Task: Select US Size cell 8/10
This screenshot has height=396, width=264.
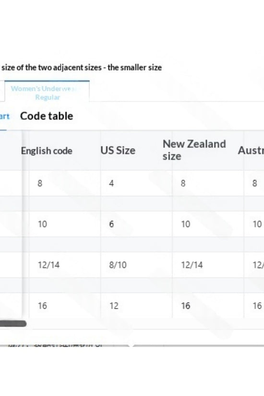Action: [118, 265]
